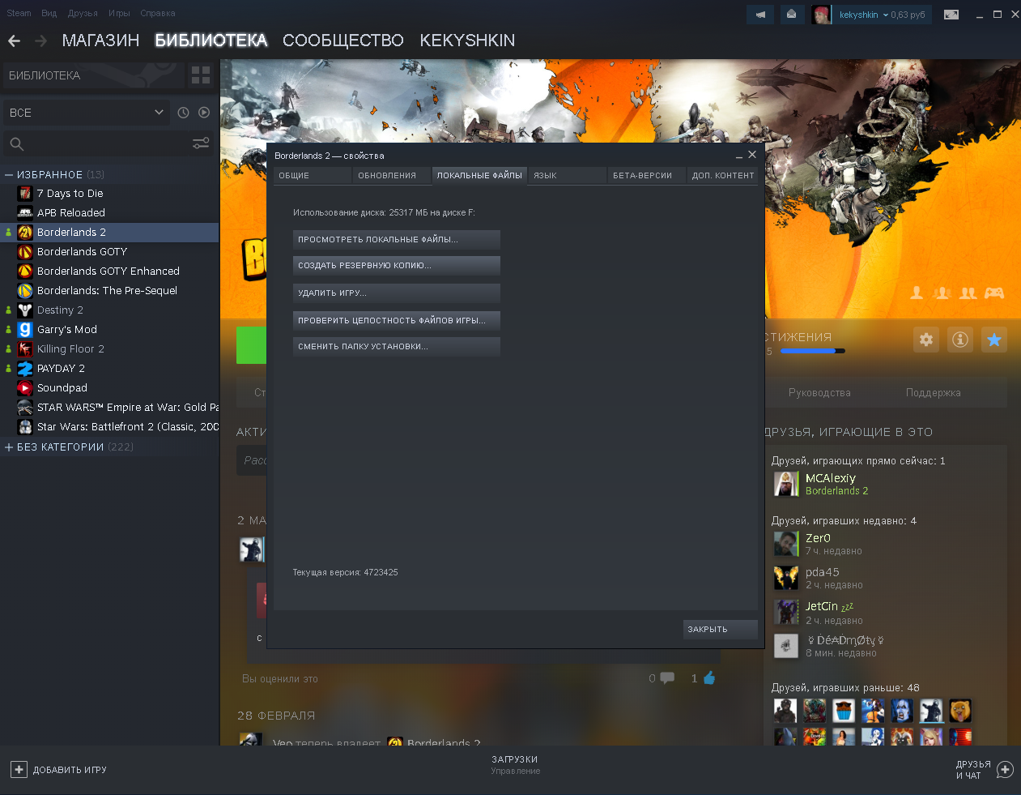Image resolution: width=1021 pixels, height=795 pixels.
Task: Click СМЕНИТЬ ПАПКУ УСТАНОВКИ button
Action: 397,347
